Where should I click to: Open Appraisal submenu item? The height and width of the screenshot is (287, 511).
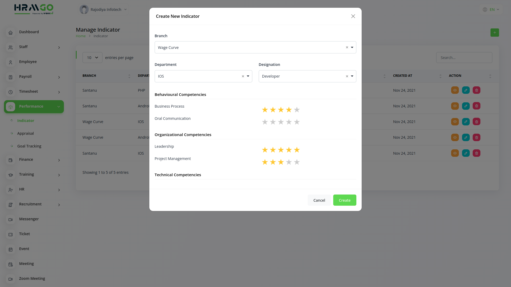coord(26,133)
